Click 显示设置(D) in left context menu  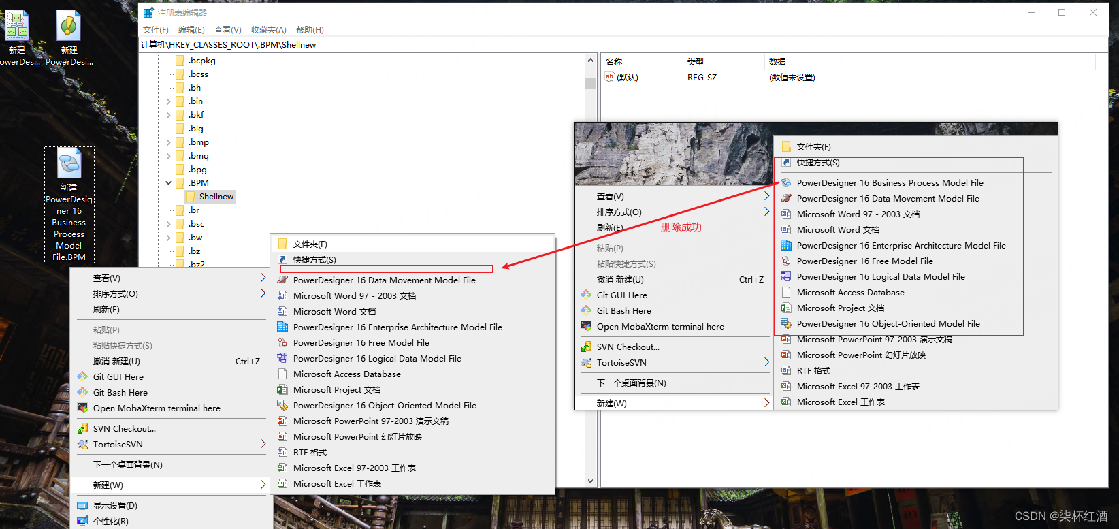[x=170, y=506]
